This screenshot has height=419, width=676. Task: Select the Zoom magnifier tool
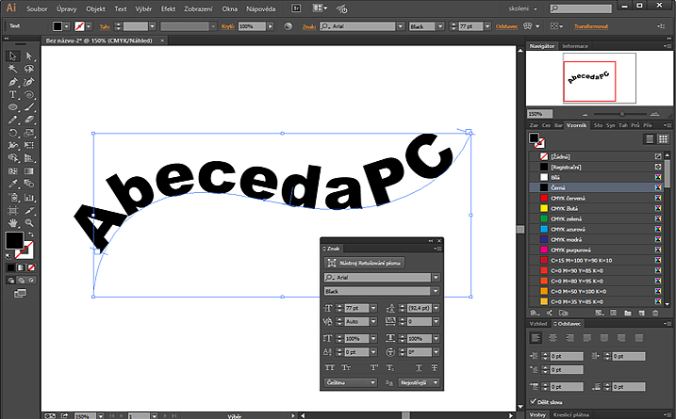(29, 222)
